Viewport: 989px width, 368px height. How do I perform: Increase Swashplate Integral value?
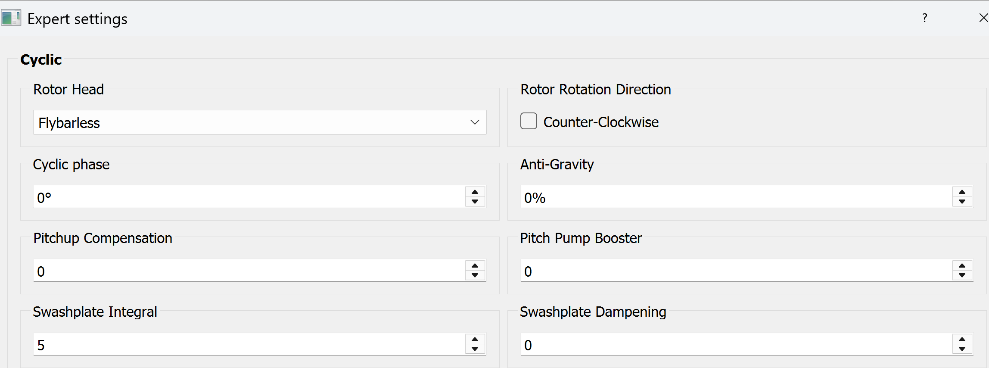475,340
